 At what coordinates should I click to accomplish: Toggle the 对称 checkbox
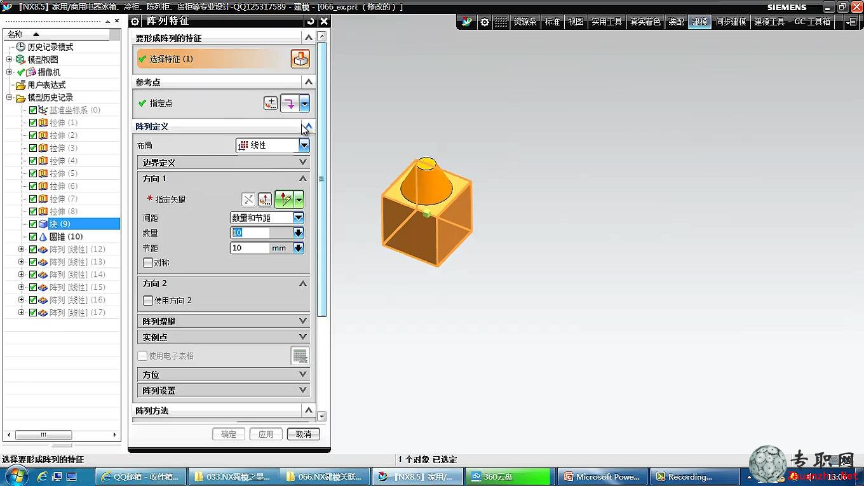click(x=147, y=262)
